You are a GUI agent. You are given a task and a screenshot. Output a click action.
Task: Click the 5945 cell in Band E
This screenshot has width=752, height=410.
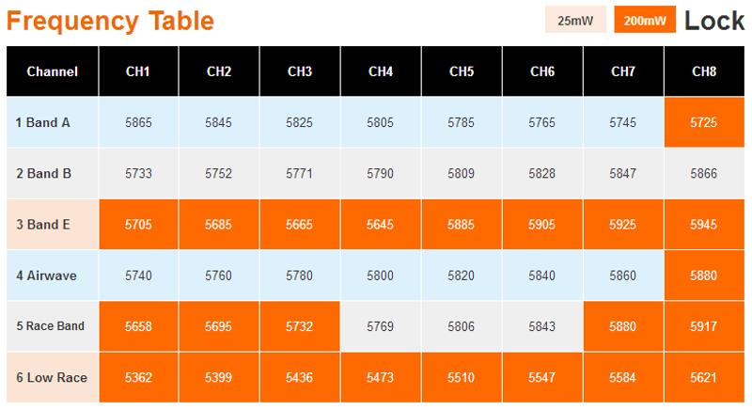coord(704,225)
